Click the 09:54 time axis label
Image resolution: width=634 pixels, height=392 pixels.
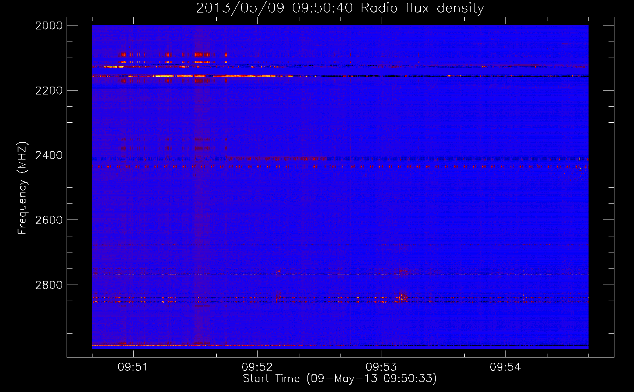tap(505, 367)
